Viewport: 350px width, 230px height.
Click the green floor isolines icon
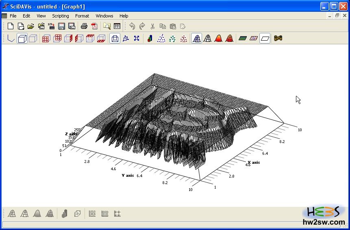[243, 39]
